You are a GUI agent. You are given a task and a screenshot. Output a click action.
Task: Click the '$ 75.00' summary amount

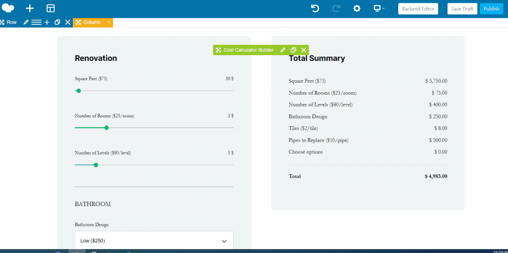click(x=440, y=93)
